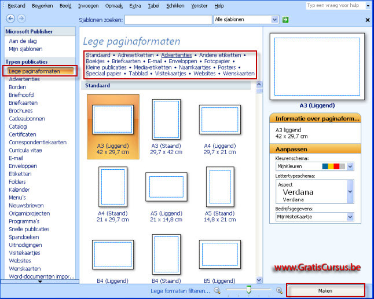The height and width of the screenshot is (299, 374).
Task: Open the Bestand menu
Action: [x=16, y=6]
